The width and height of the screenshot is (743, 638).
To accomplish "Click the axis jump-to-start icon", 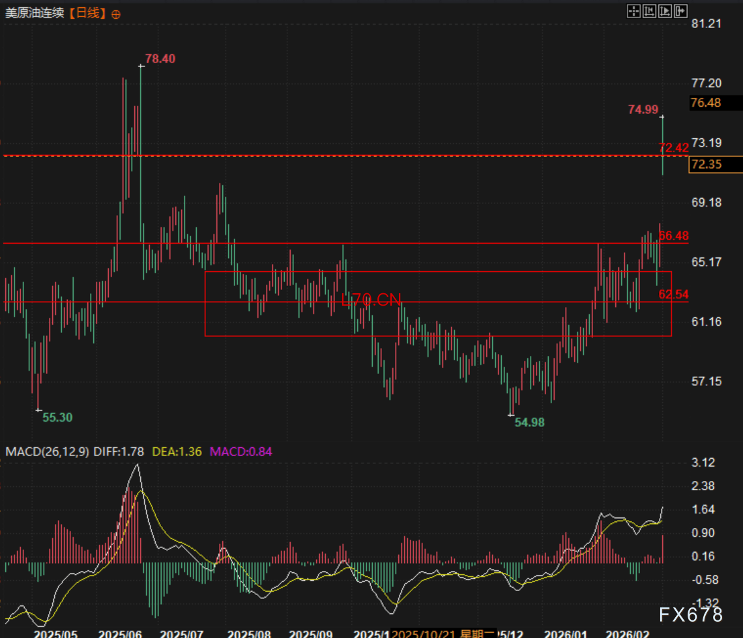I will 649,10.
